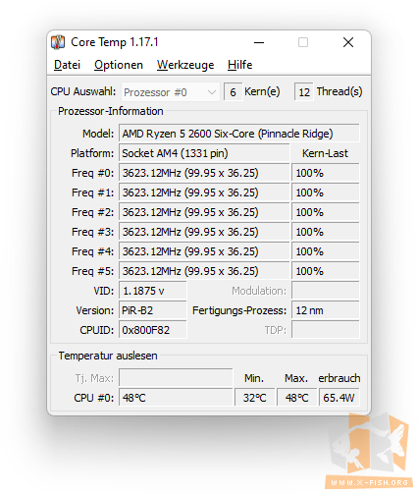
Task: Click the x-fish.org watermark logo
Action: (x=370, y=452)
